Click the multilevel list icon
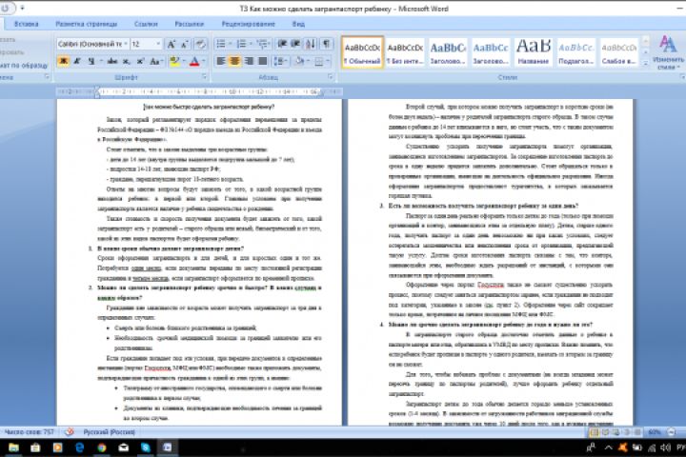The image size is (686, 457). (262, 44)
